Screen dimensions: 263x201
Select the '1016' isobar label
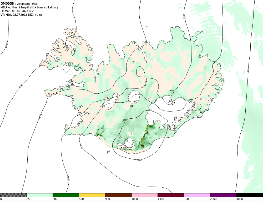20,86
